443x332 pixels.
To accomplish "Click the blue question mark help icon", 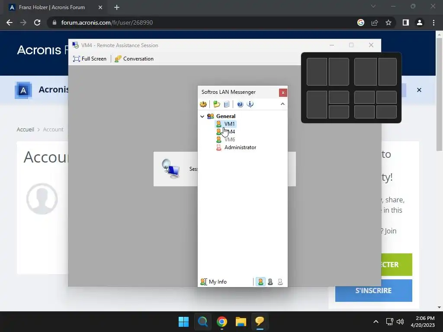I will [x=240, y=104].
